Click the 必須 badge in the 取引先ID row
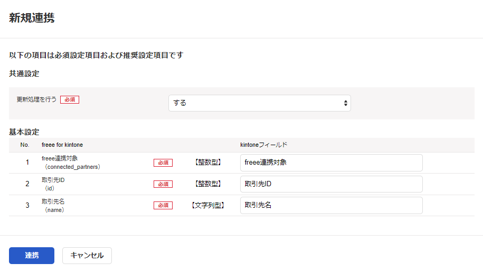This screenshot has width=483, height=273. [163, 184]
